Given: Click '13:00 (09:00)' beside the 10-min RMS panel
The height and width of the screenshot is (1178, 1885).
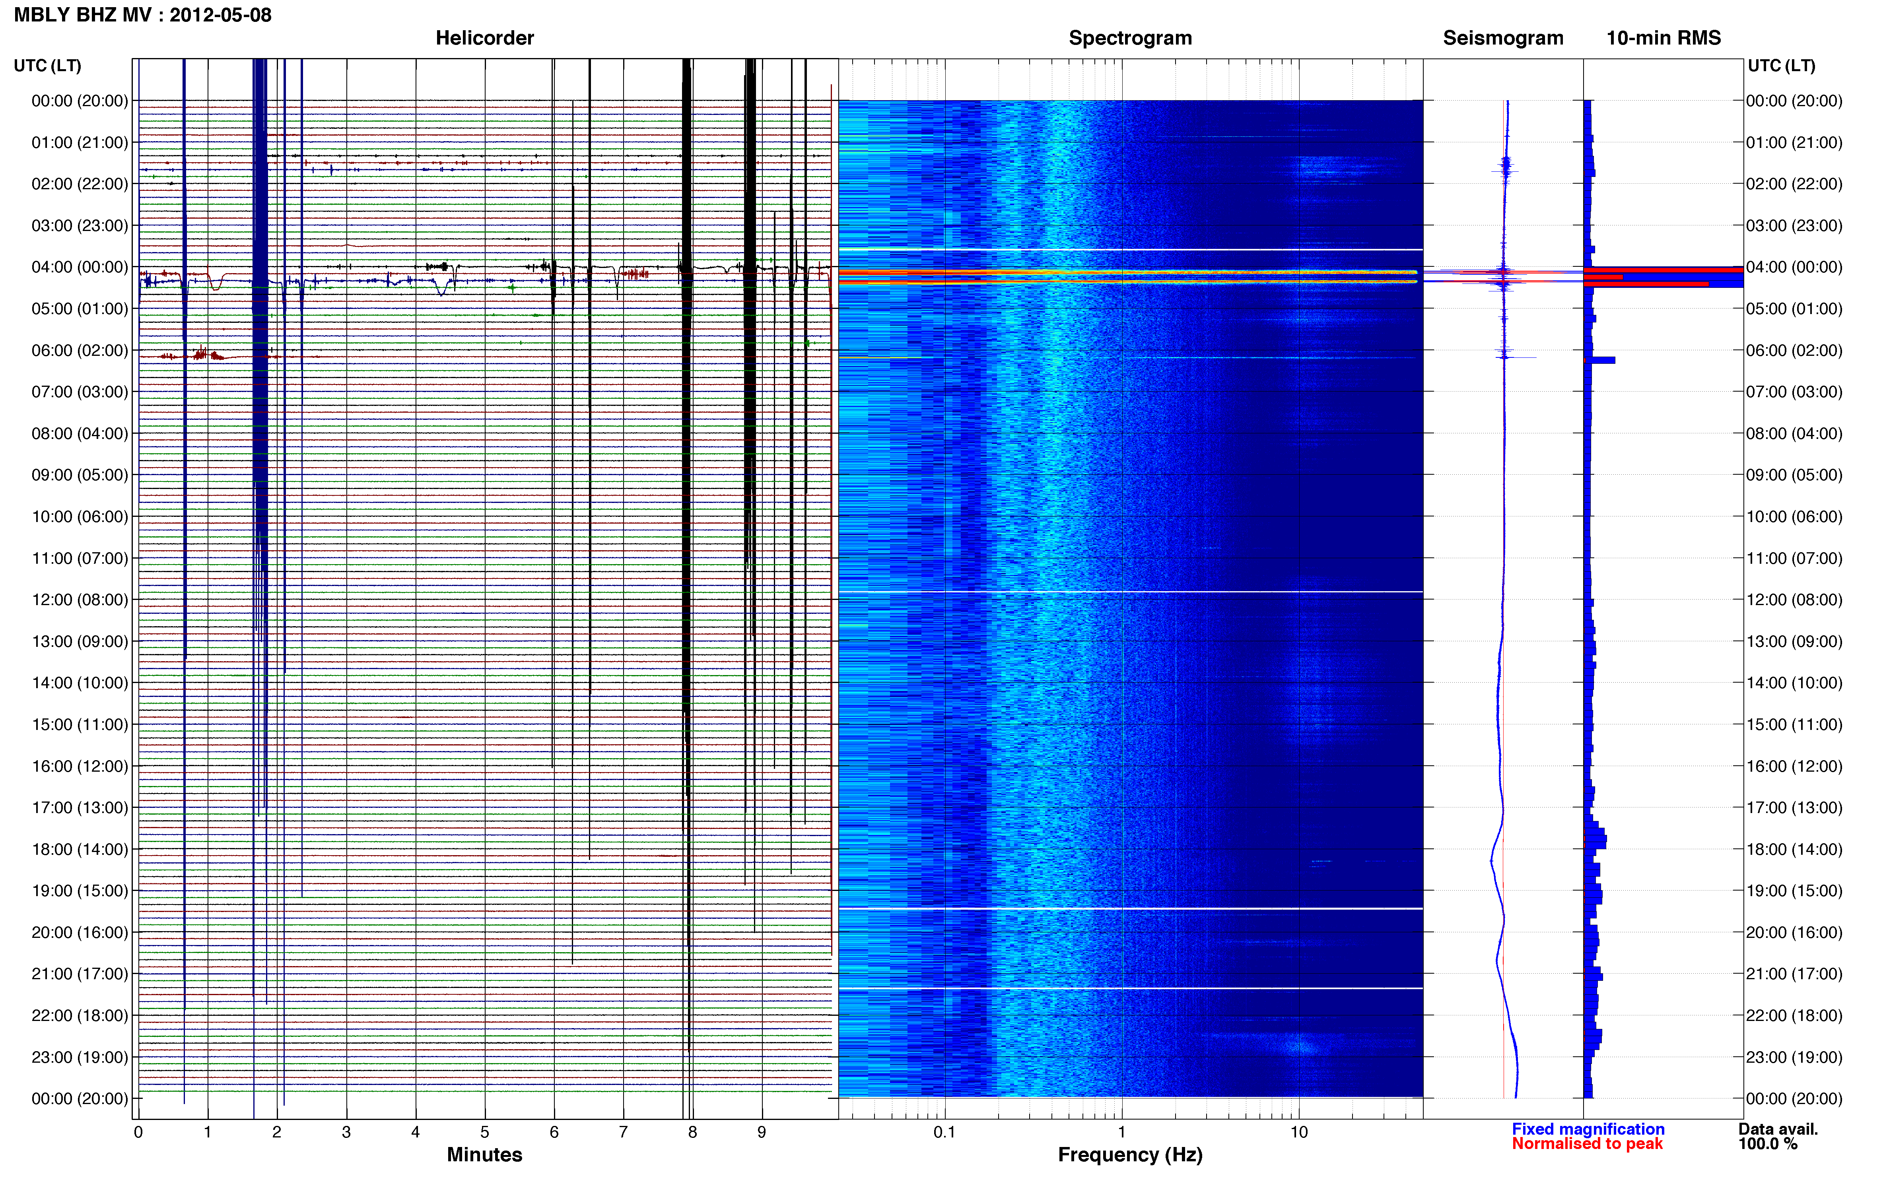Looking at the screenshot, I should pos(1794,641).
